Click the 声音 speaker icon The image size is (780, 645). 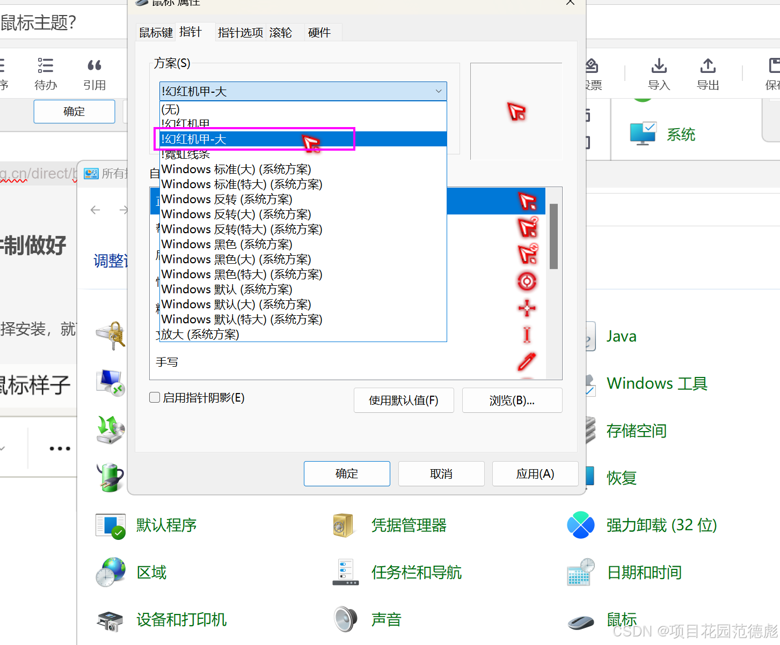[x=345, y=619]
